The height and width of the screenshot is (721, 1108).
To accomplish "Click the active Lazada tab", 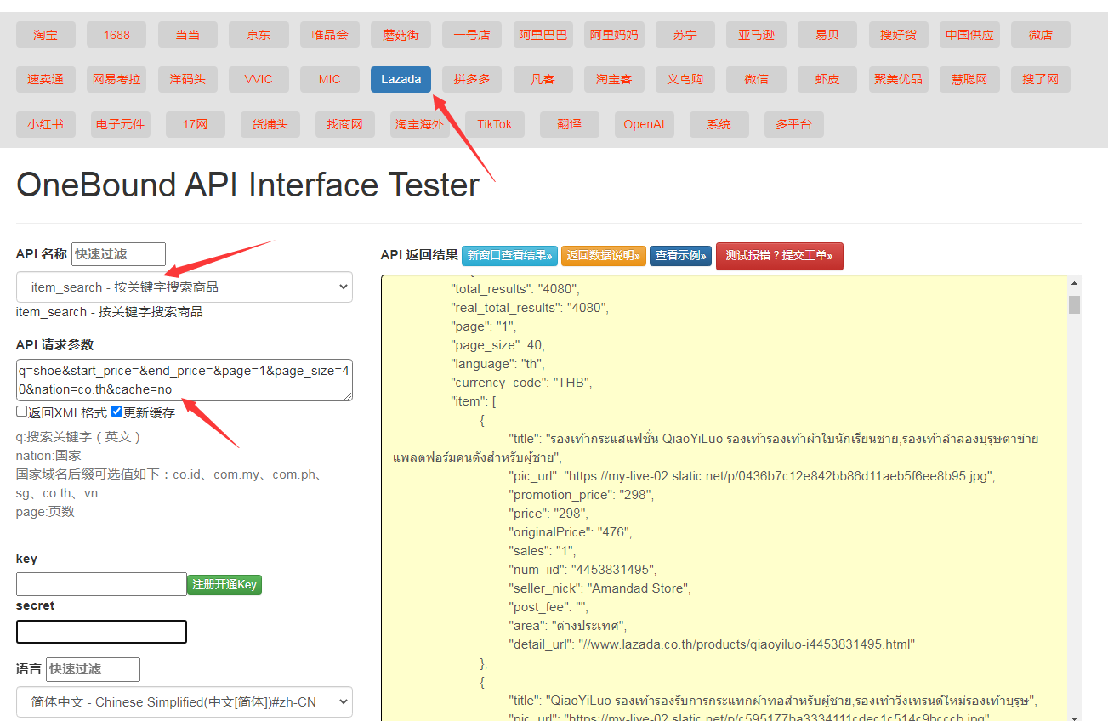I will pos(401,79).
